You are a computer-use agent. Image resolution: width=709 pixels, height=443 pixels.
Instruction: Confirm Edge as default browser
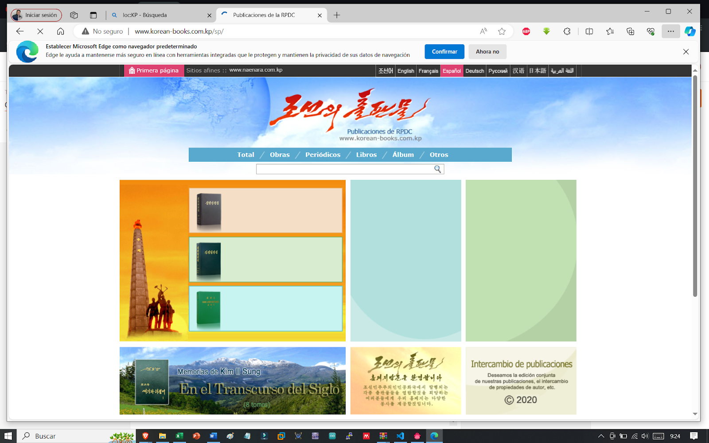click(444, 52)
